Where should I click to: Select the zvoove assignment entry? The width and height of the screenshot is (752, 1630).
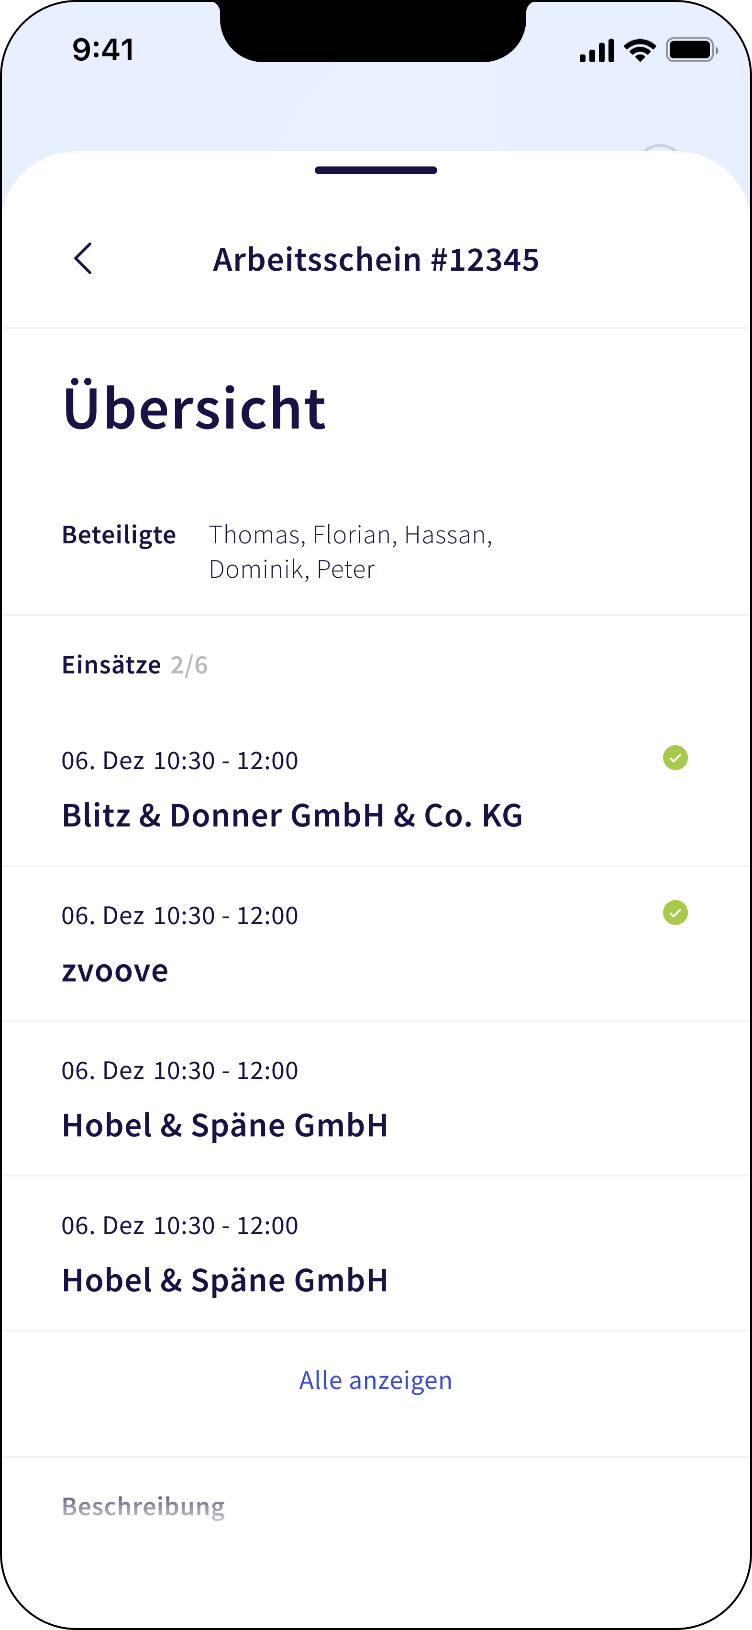(x=115, y=970)
